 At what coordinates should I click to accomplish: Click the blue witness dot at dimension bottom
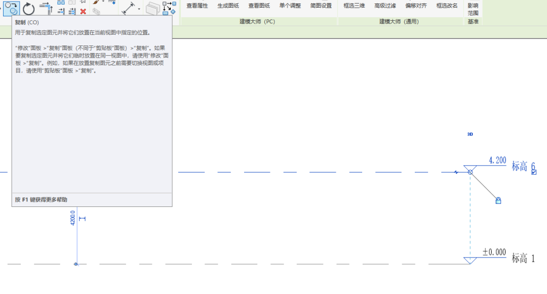[x=75, y=264]
